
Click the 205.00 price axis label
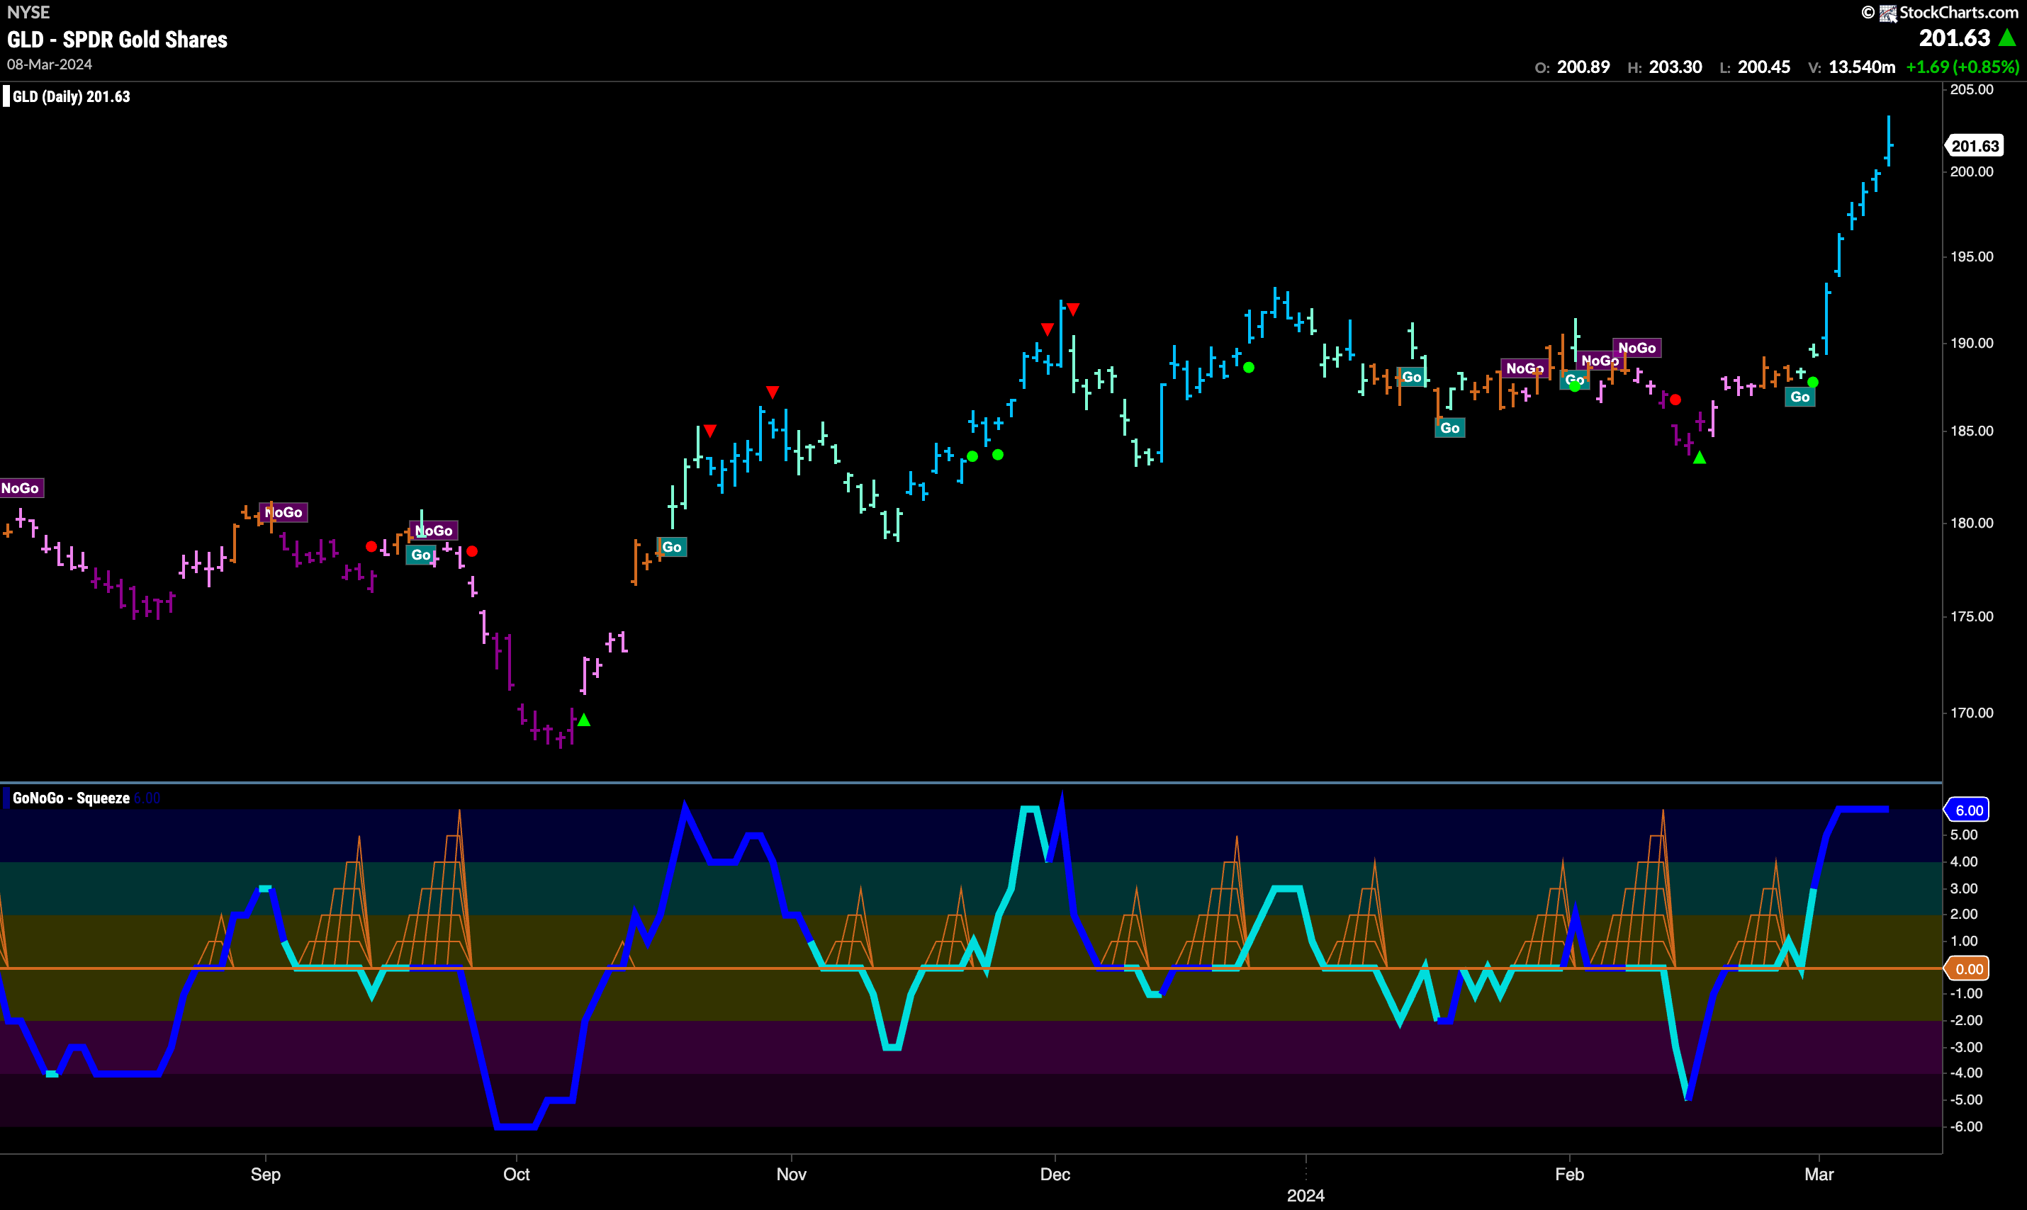[x=1972, y=90]
